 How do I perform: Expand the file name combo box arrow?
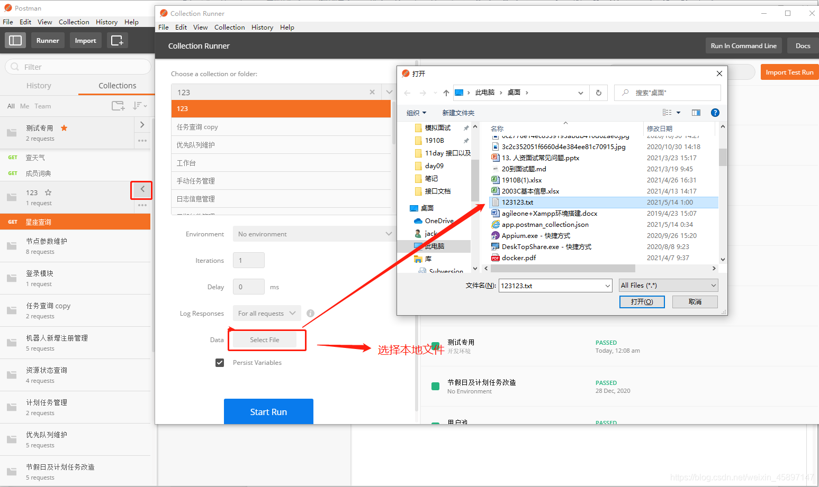tap(607, 286)
